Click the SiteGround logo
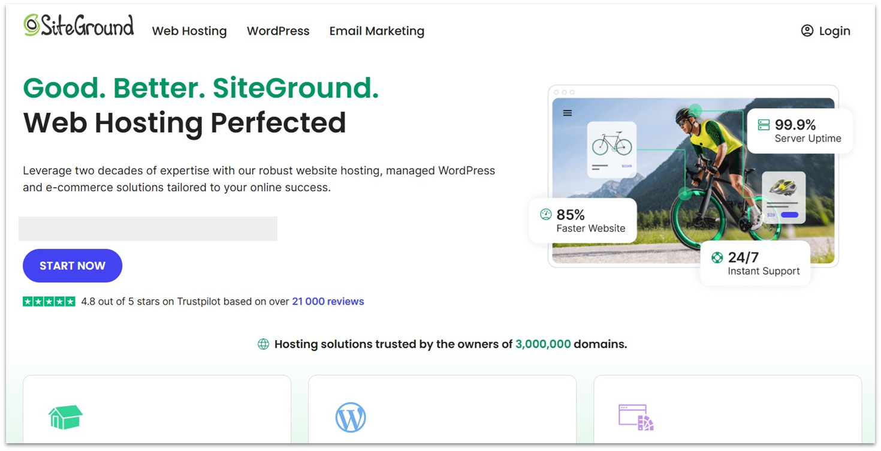Image resolution: width=881 pixels, height=451 pixels. coord(79,26)
